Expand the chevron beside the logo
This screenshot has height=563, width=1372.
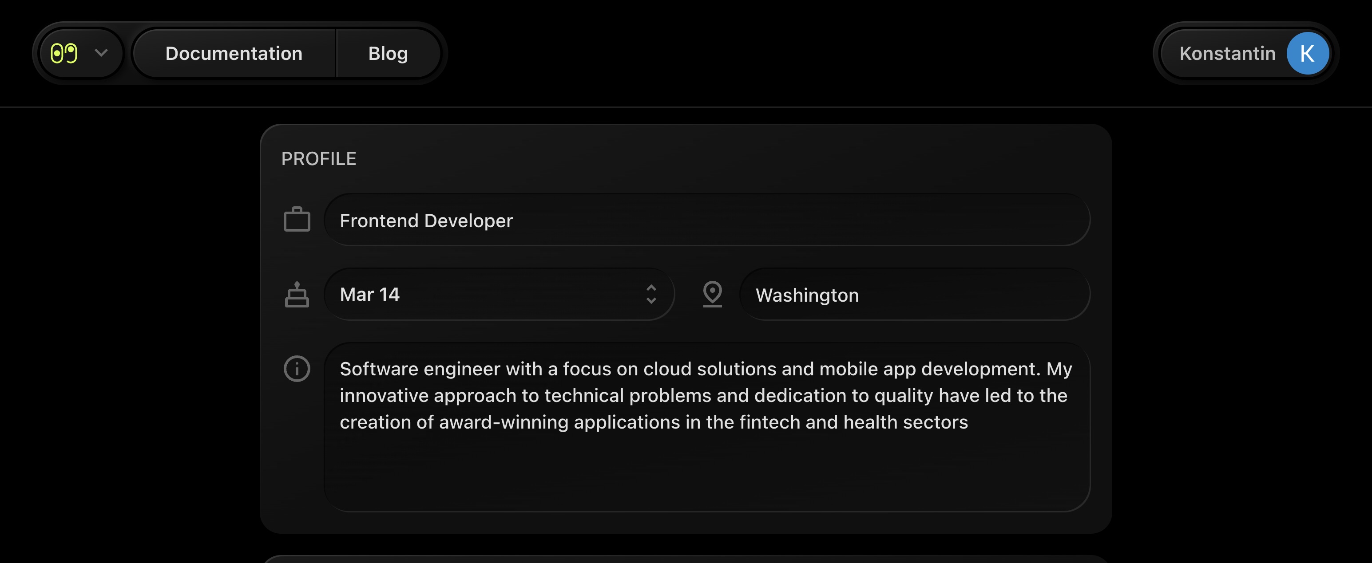[101, 53]
